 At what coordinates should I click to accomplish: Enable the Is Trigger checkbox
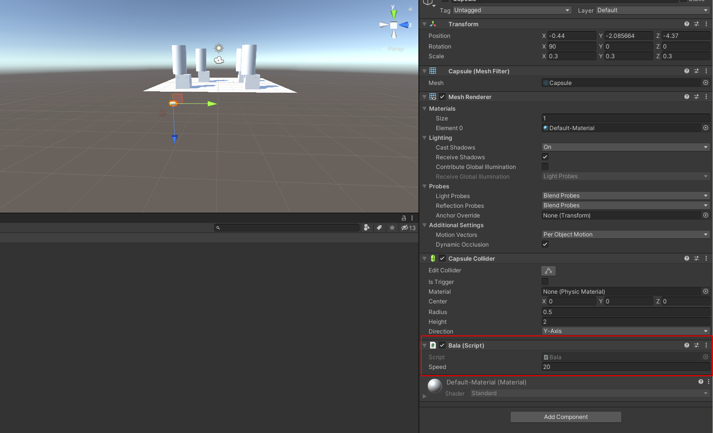tap(545, 282)
